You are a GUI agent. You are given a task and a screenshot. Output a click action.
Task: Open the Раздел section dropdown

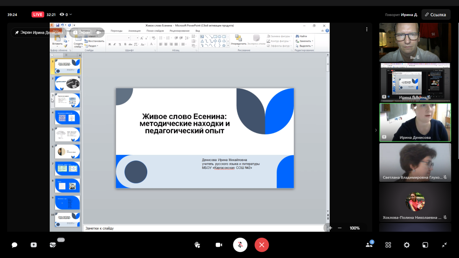(x=91, y=45)
